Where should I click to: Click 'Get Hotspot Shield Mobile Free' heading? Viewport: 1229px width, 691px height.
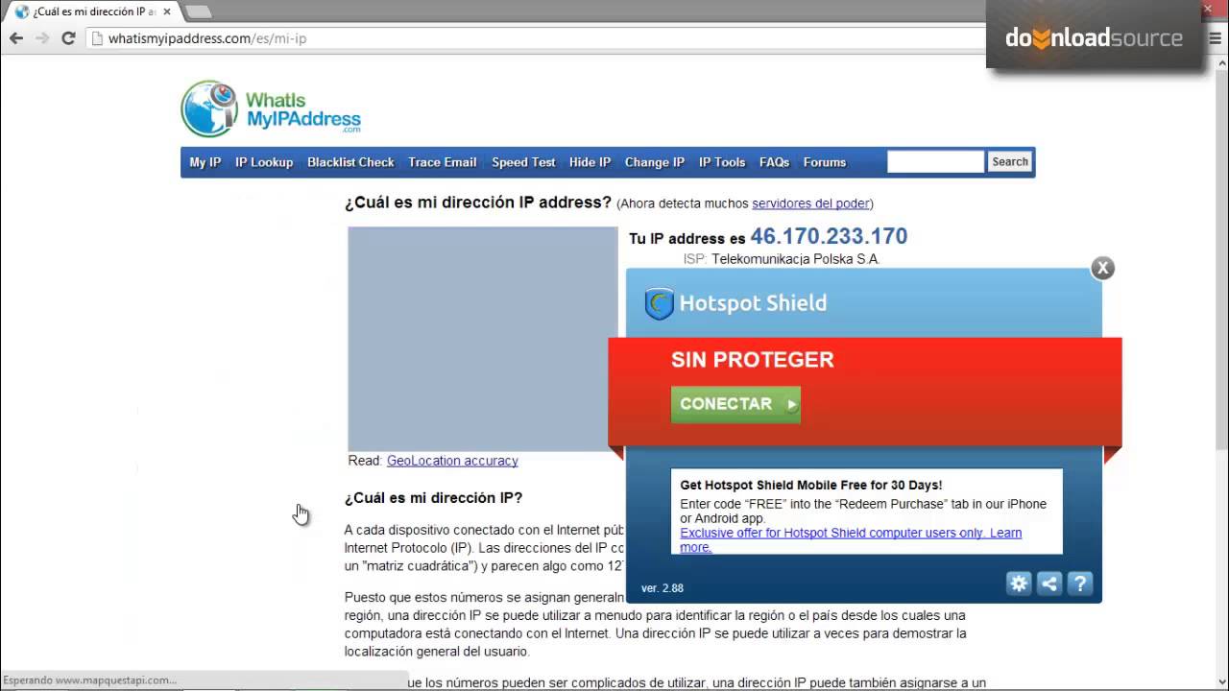(811, 486)
